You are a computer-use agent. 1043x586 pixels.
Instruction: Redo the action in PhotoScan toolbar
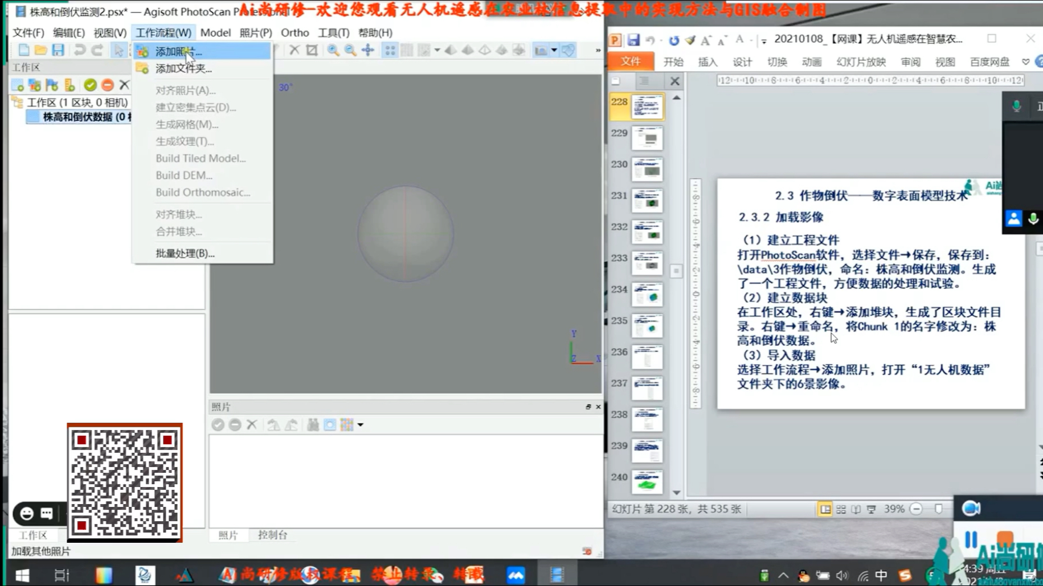pos(97,51)
